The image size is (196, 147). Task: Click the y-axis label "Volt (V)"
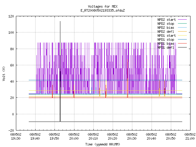click(4, 74)
